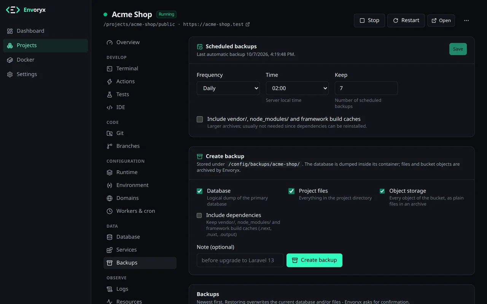The width and height of the screenshot is (487, 304).
Task: Click the Note (optional) text field
Action: click(240, 260)
